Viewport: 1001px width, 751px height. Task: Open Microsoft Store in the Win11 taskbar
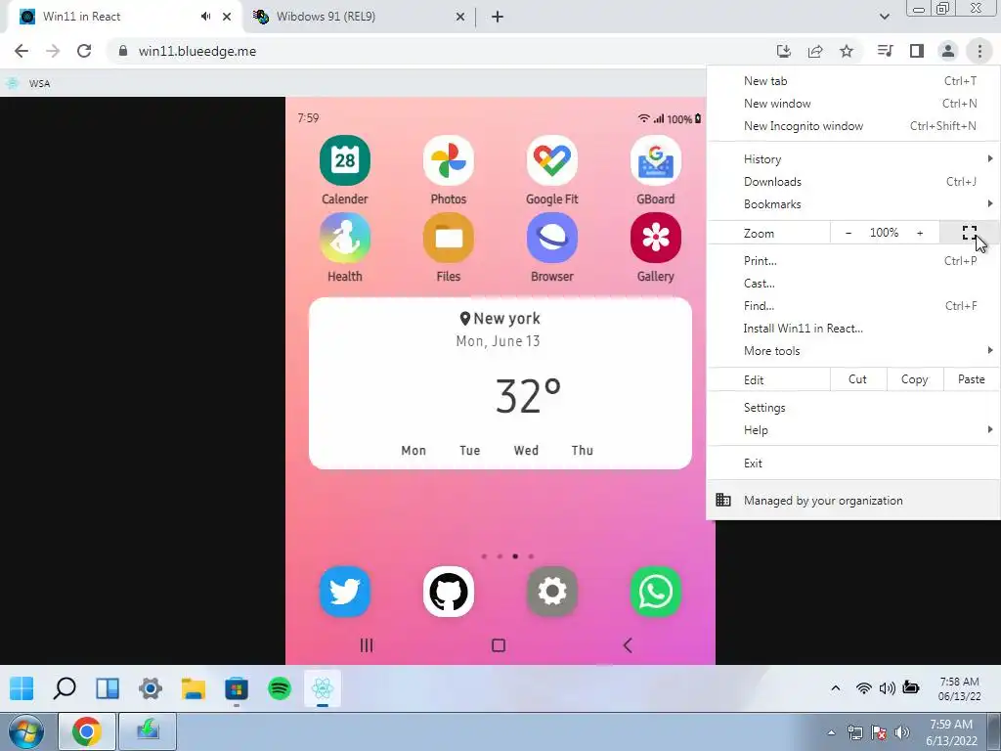coord(237,688)
